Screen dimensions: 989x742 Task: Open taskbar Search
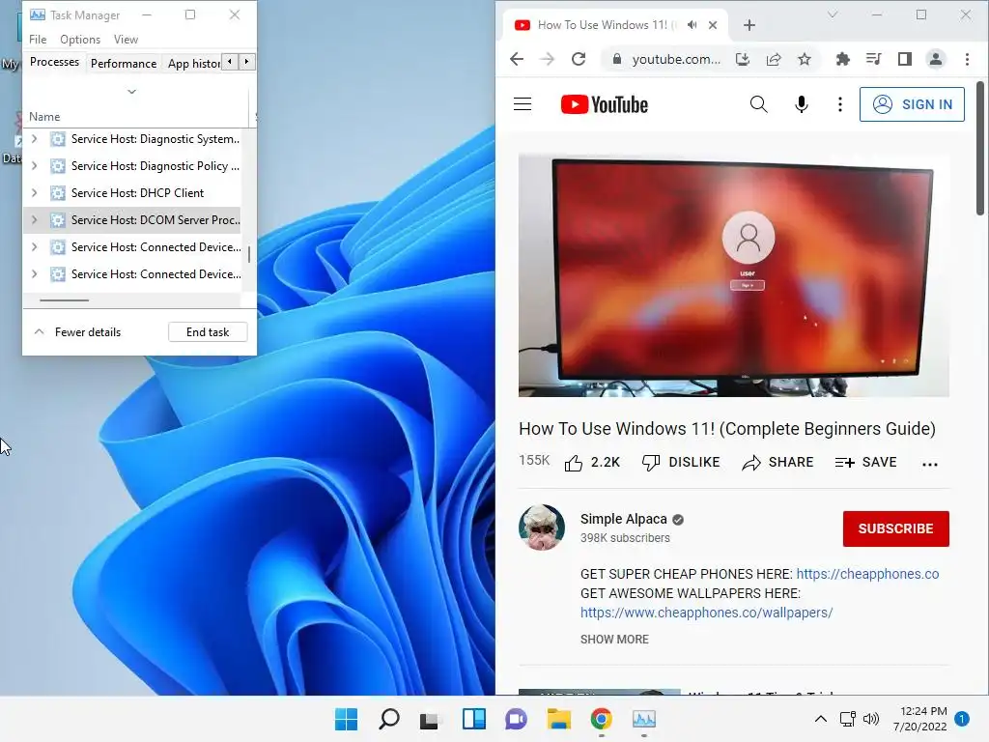388,719
